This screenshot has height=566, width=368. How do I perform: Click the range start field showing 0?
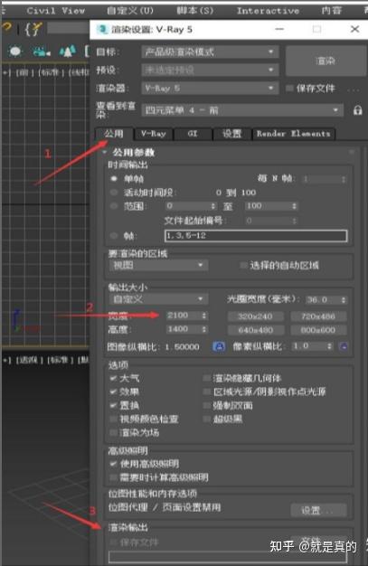tap(188, 206)
